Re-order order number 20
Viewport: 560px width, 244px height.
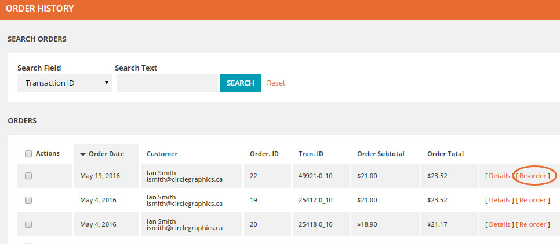(x=533, y=224)
